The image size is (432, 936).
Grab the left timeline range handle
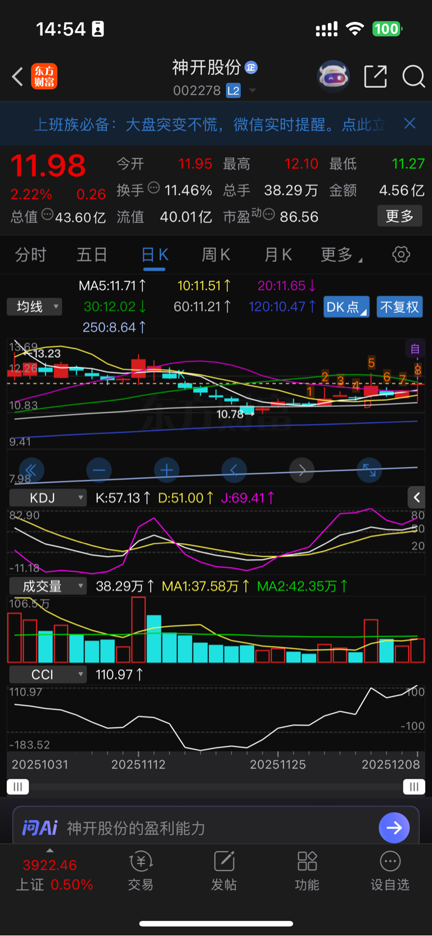pos(17,787)
